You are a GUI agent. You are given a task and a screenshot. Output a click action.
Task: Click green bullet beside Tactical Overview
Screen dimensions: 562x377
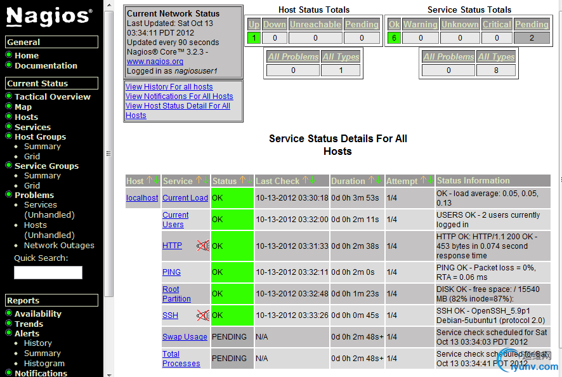click(x=9, y=96)
